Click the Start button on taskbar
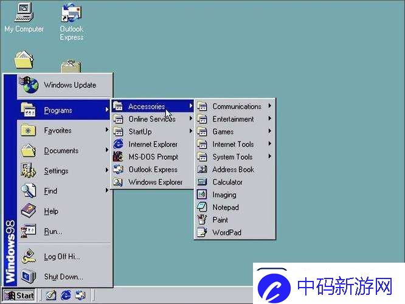The height and width of the screenshot is (304, 405). pos(19,295)
